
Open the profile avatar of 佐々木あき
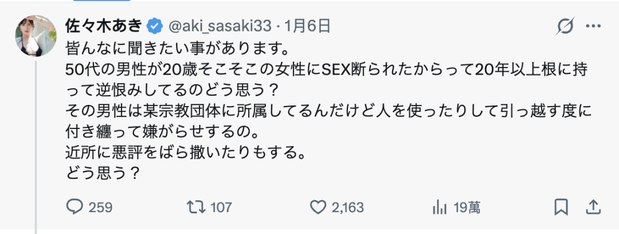(36, 36)
